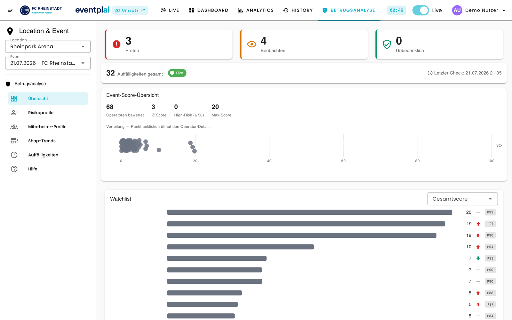Click the orange Beobachten eye icon

(x=252, y=44)
